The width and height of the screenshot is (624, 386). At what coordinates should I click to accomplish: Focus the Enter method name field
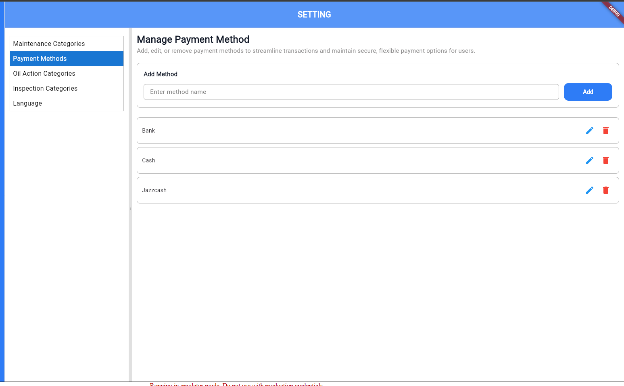[351, 92]
